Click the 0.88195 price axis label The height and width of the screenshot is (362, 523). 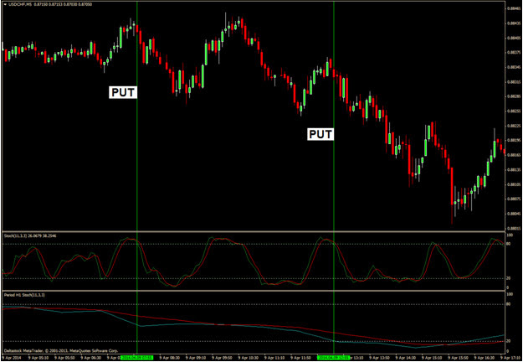coord(514,140)
